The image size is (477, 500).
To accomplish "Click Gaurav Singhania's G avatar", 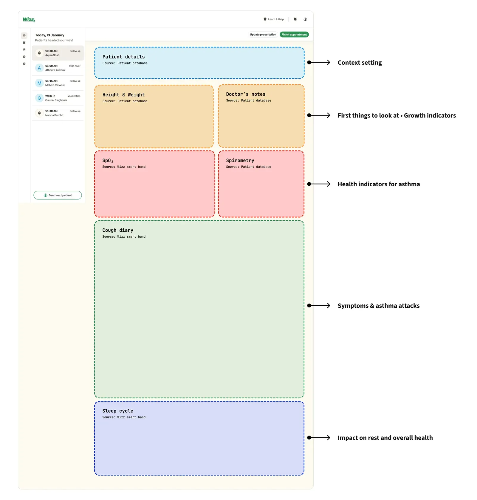I will [39, 98].
